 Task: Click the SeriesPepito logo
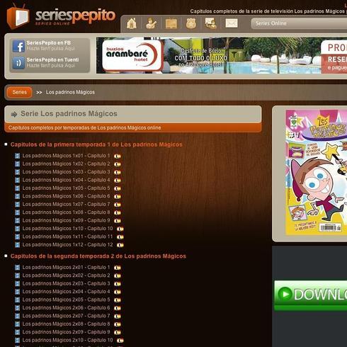[61, 16]
